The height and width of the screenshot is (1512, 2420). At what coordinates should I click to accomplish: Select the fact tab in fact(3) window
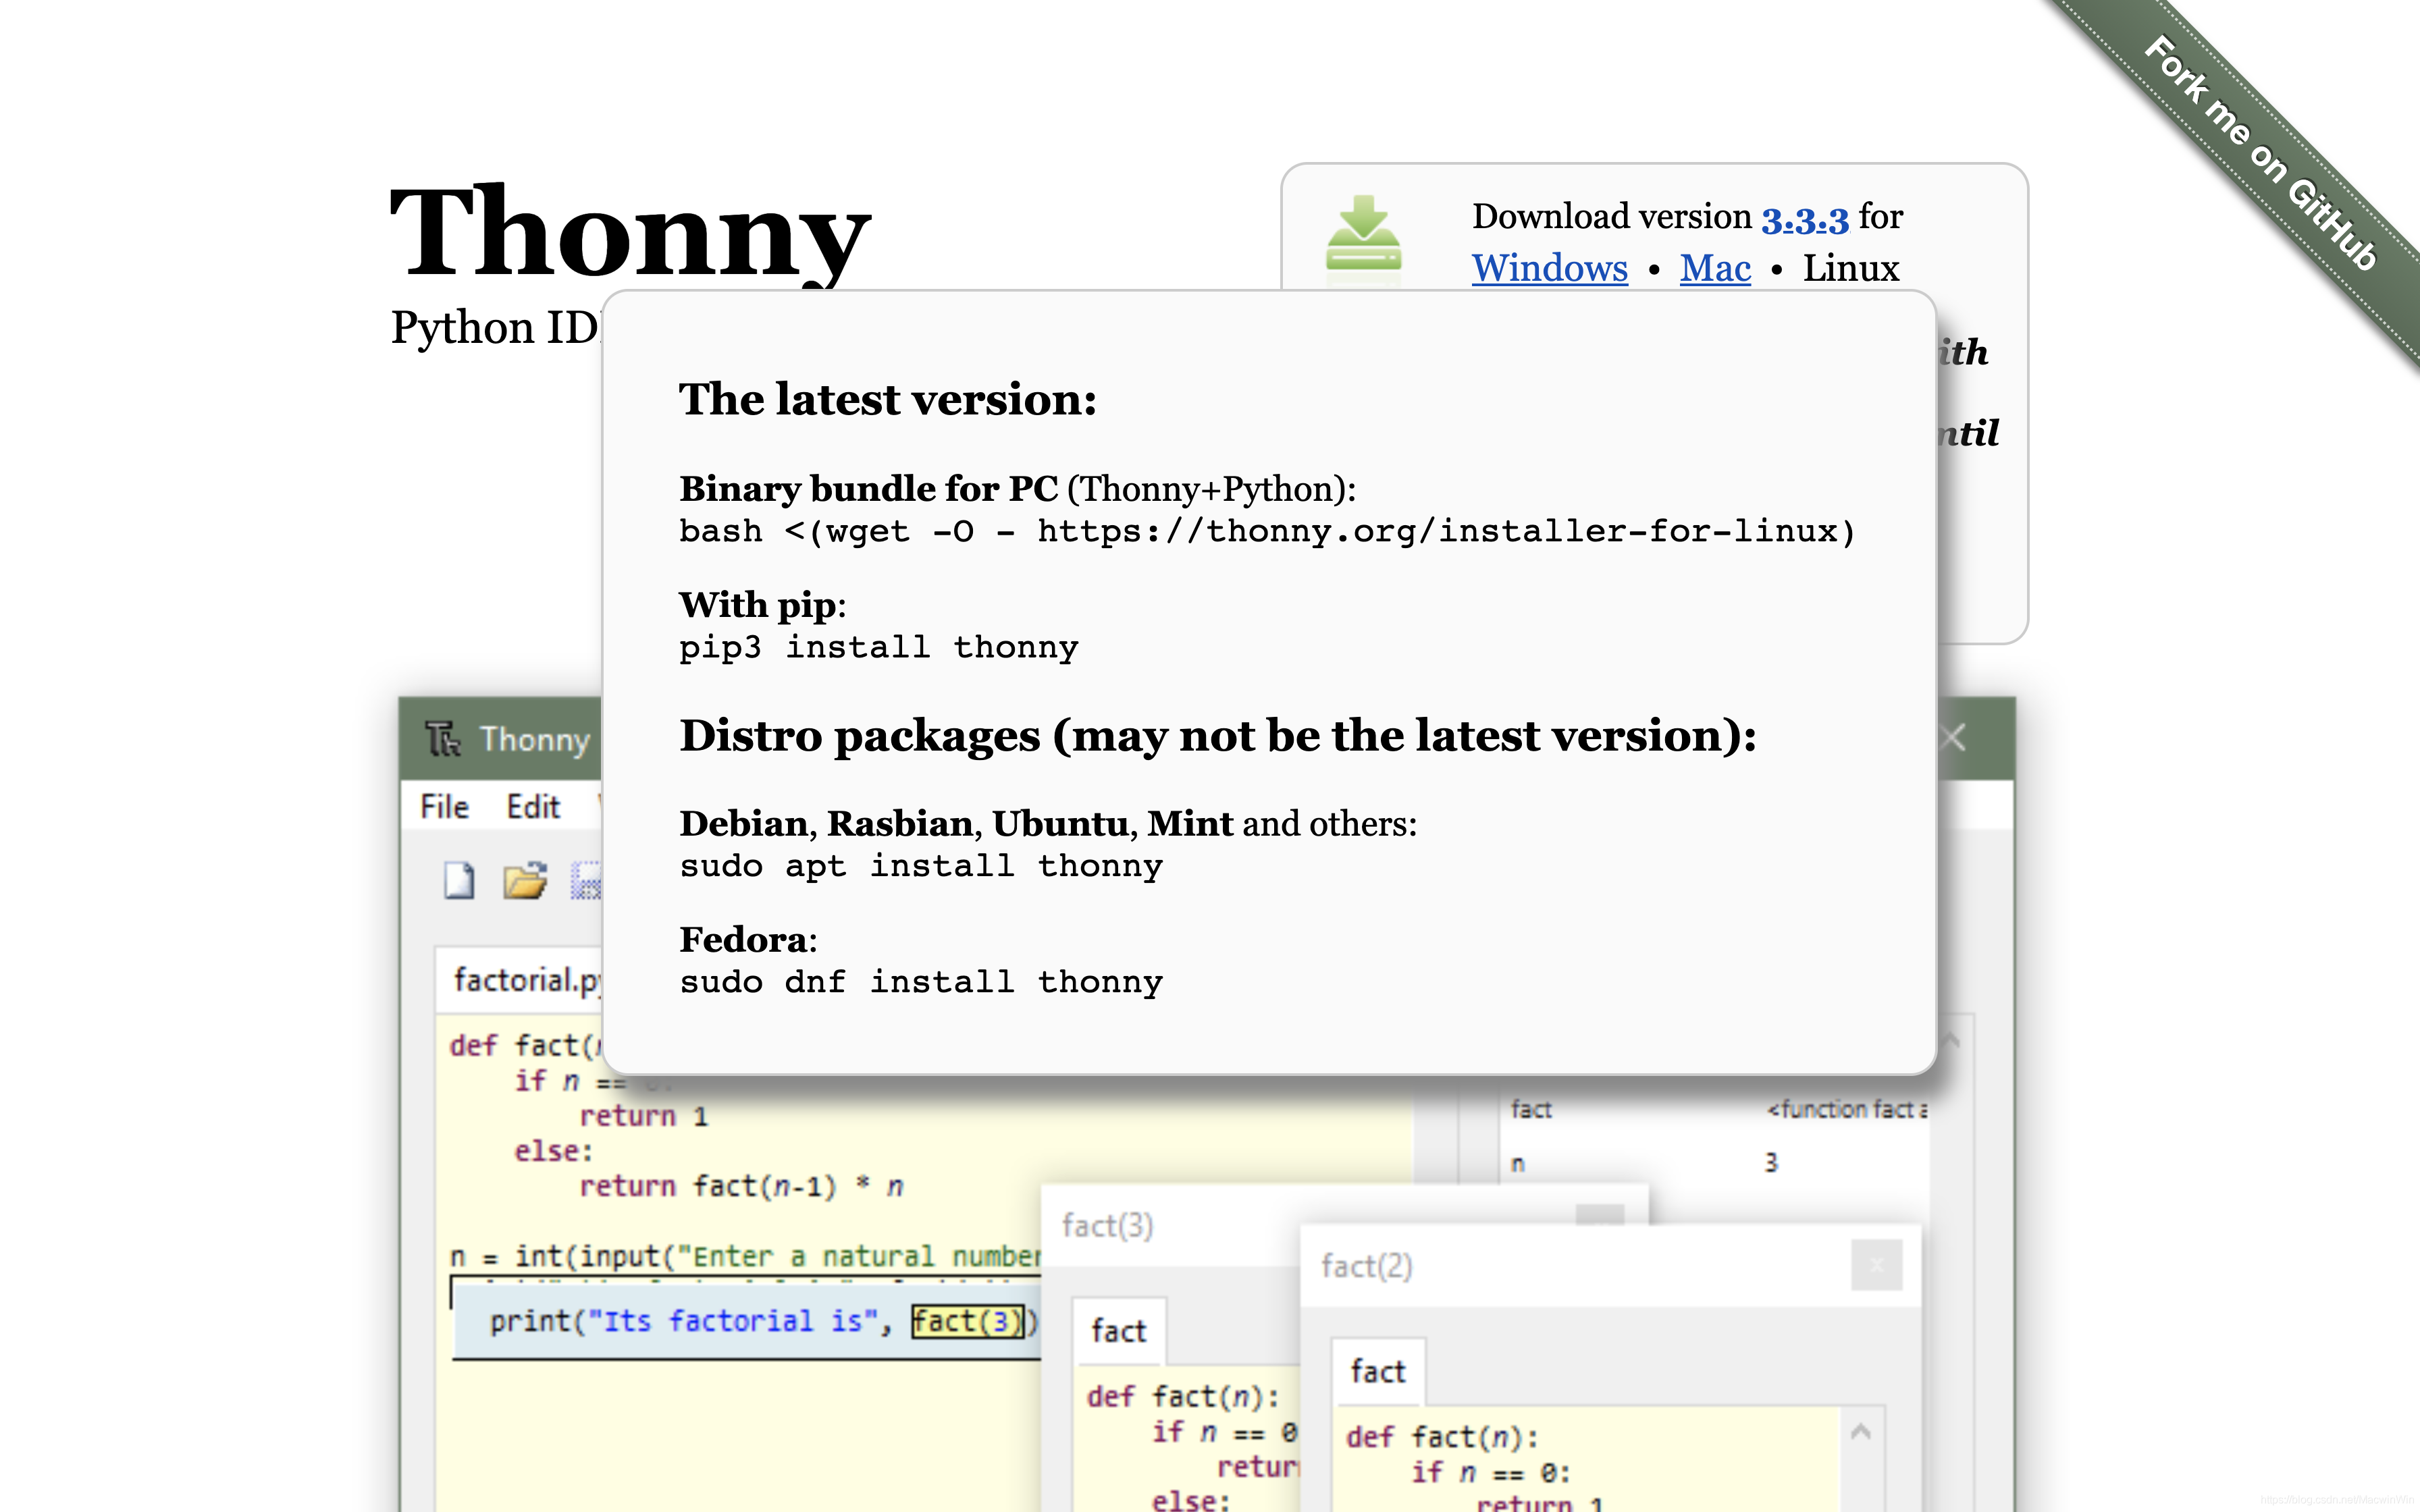1119,1331
